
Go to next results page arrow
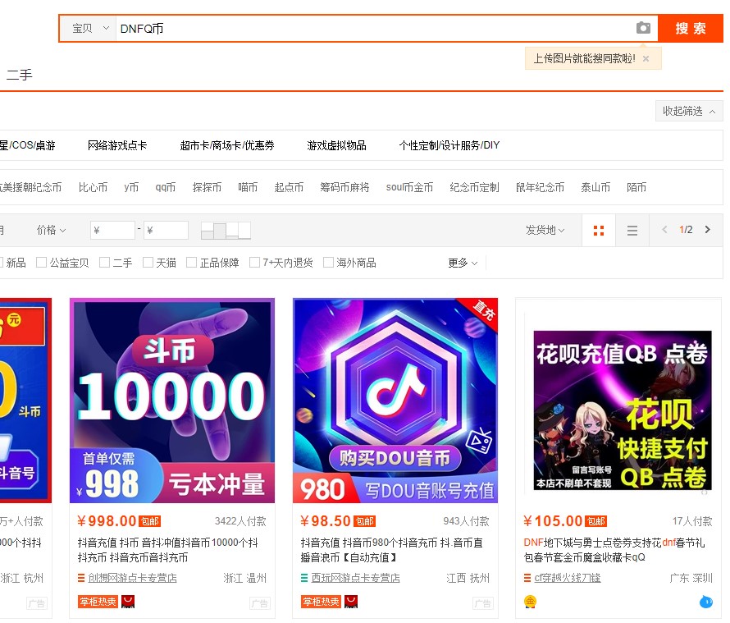(x=708, y=229)
